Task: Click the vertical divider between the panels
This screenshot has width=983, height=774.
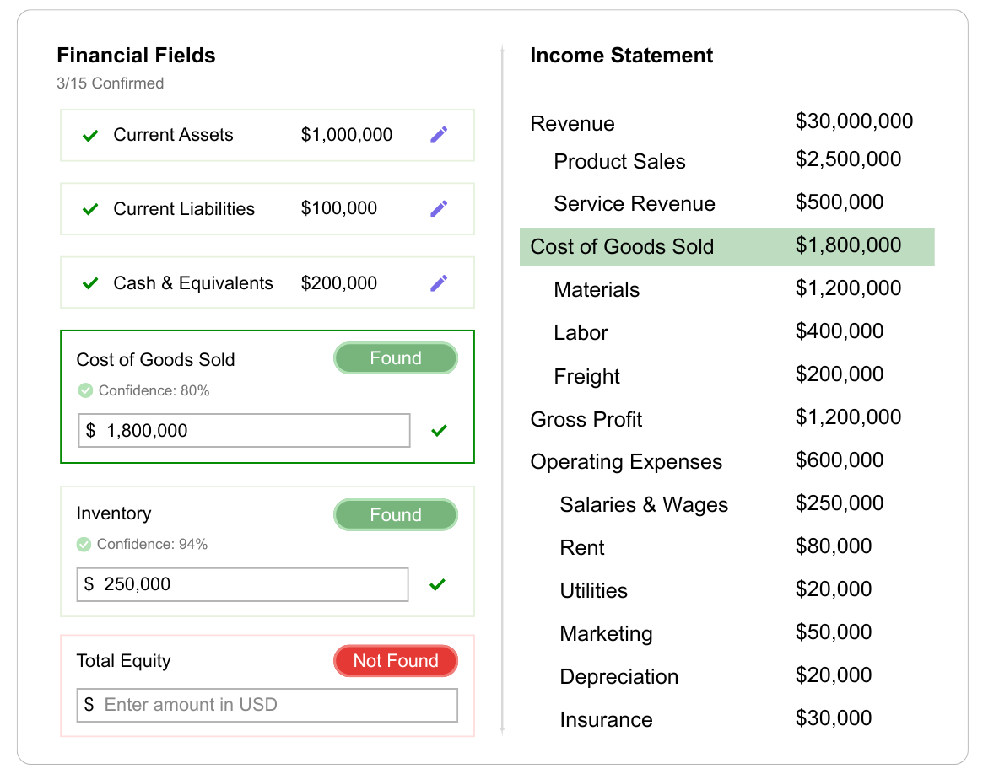Action: (x=502, y=388)
